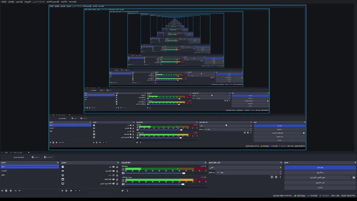Remove the selected scene with the trash icon
This screenshot has width=357, height=201.
(6, 191)
